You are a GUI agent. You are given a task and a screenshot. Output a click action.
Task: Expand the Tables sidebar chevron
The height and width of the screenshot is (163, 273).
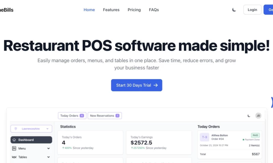[48, 157]
